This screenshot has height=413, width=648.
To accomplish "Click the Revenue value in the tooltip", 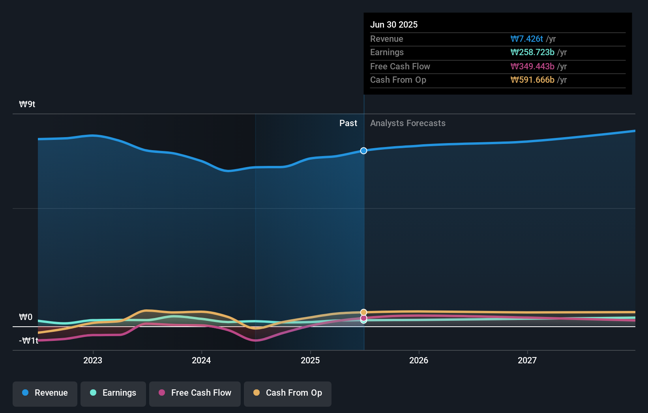I will click(528, 39).
